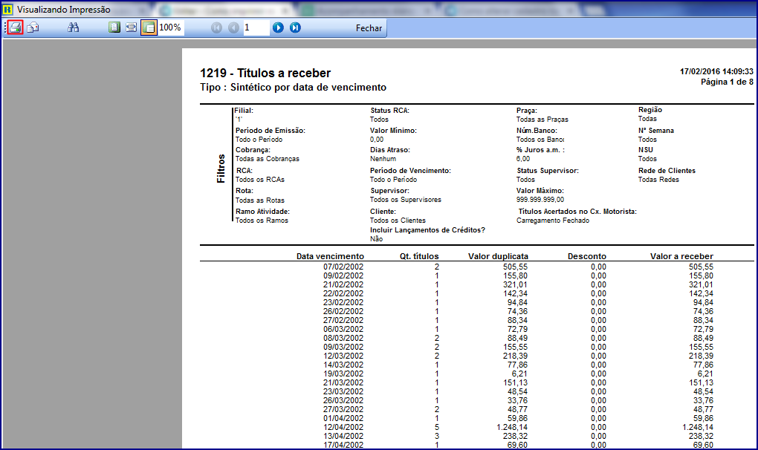Click the application icon in title bar
This screenshot has width=758, height=450.
coord(7,9)
